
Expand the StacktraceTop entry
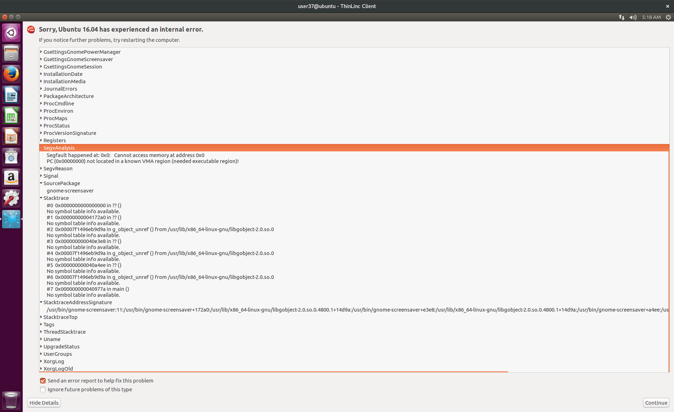point(41,317)
